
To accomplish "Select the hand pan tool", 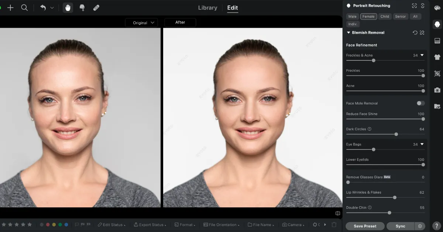I will pos(68,7).
